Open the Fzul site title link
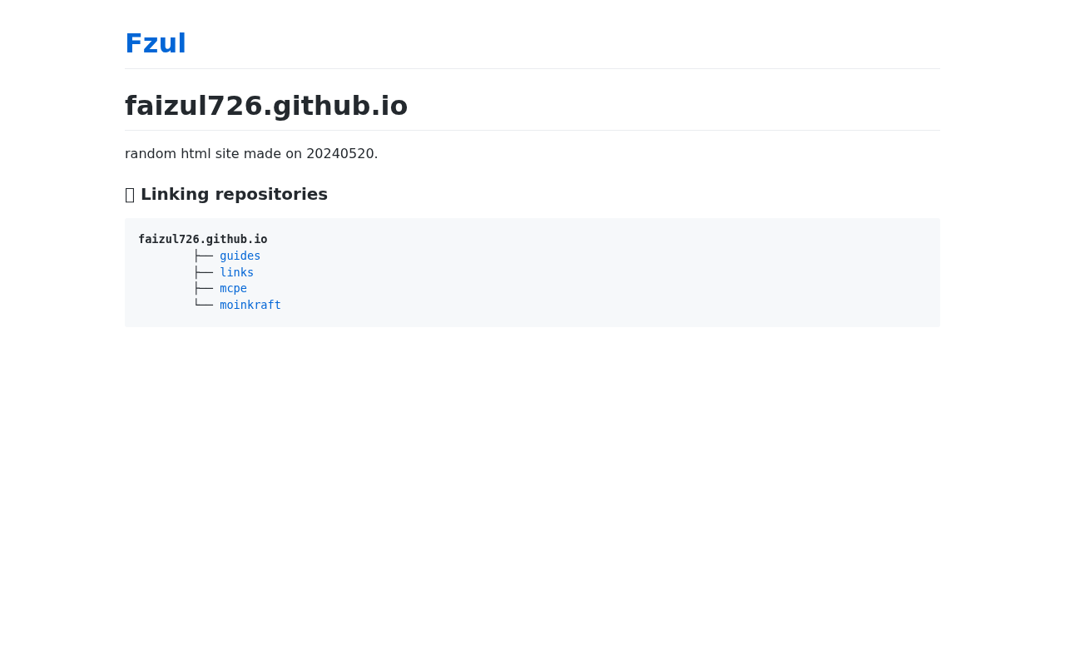The image size is (1065, 666). (x=156, y=43)
